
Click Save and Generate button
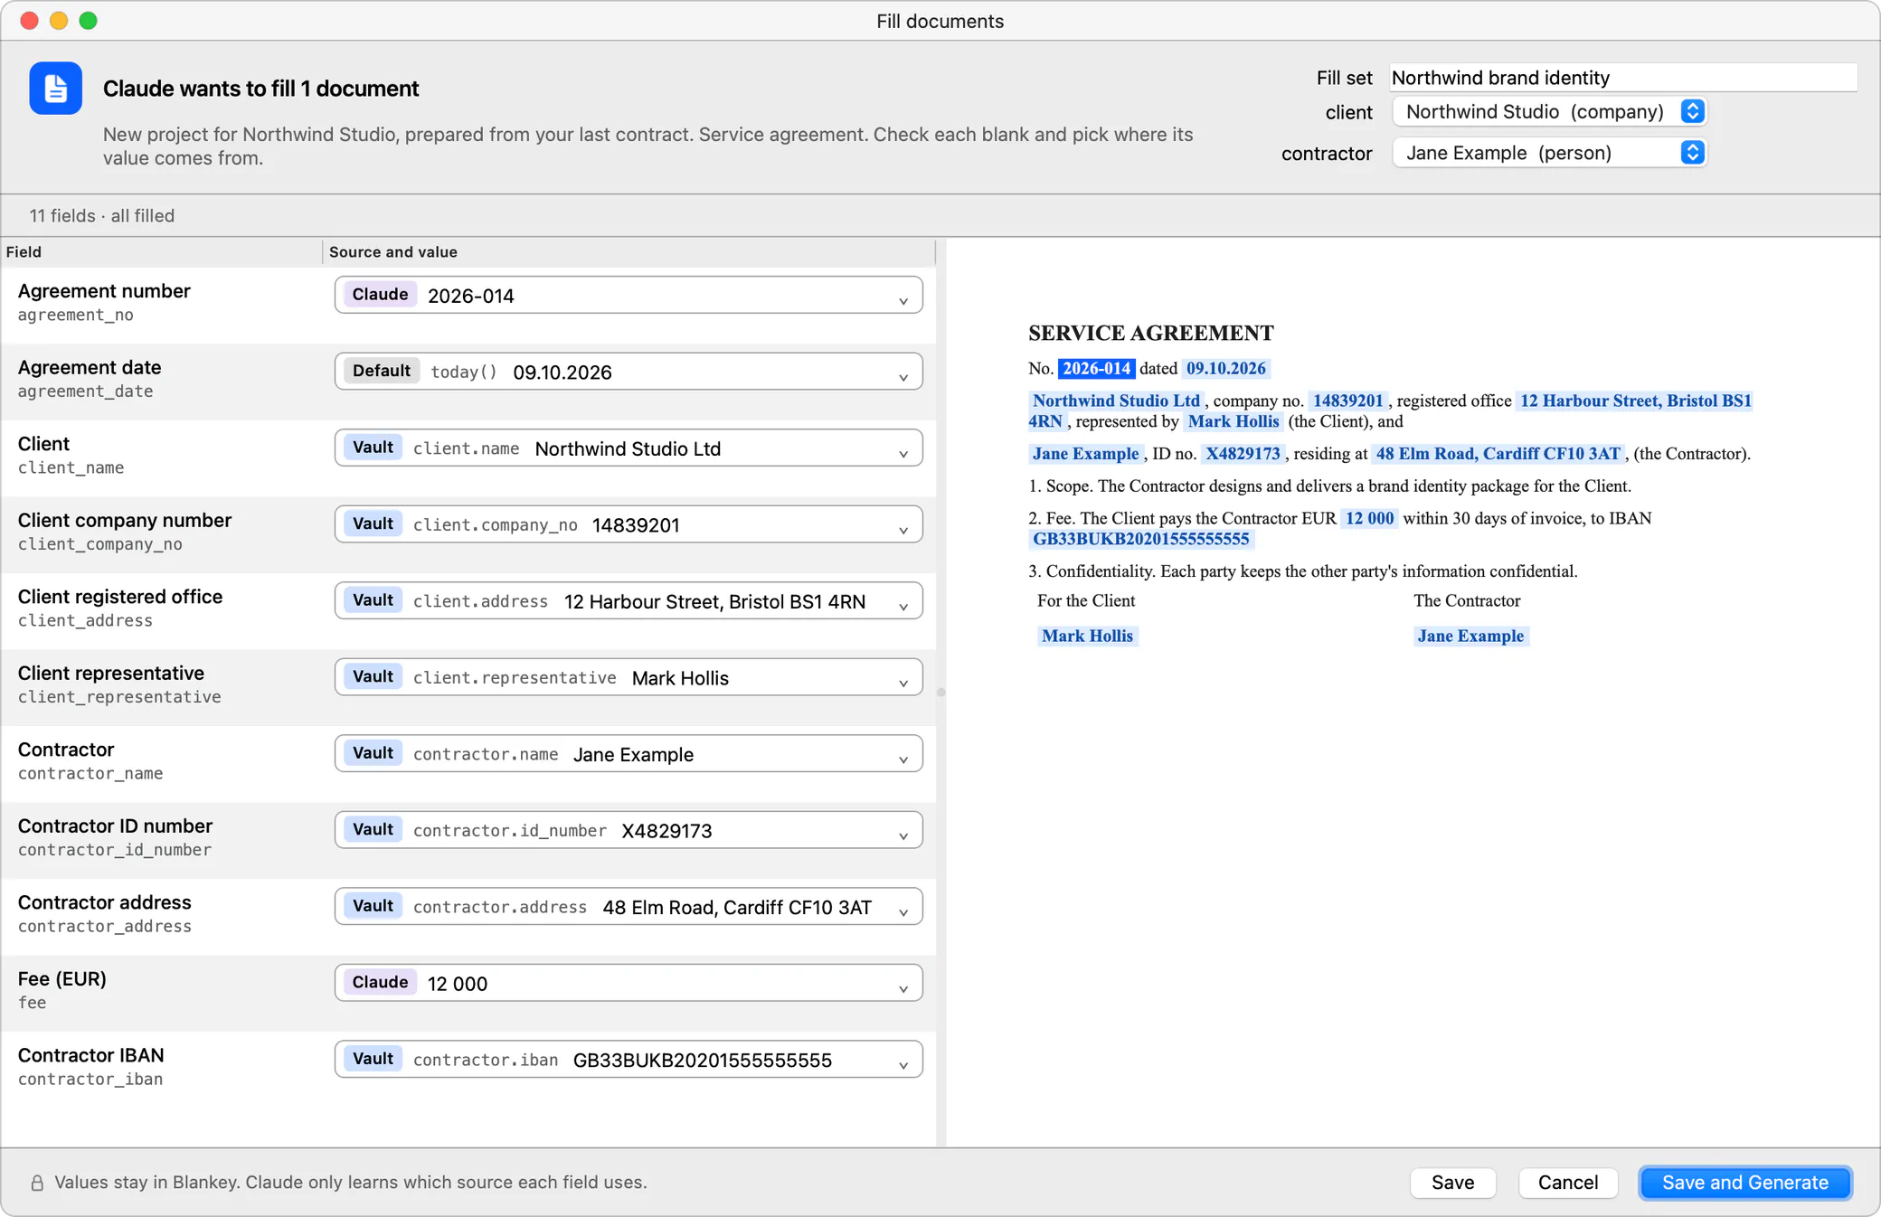[x=1744, y=1183]
